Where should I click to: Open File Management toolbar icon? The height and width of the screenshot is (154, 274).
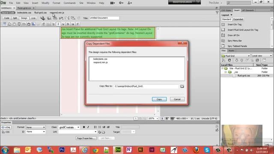coord(55,18)
